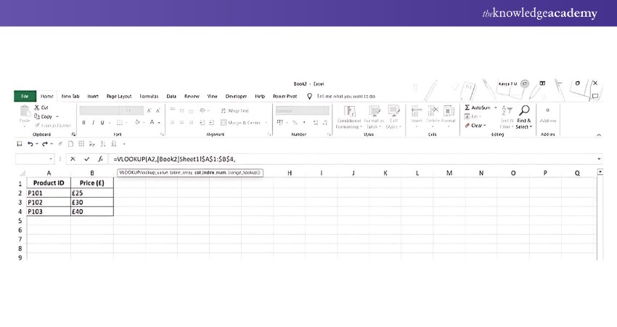
Task: Toggle Italic formatting
Action: click(93, 123)
